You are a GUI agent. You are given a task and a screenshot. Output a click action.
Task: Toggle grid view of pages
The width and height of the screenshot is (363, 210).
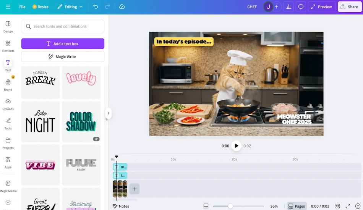(x=337, y=206)
